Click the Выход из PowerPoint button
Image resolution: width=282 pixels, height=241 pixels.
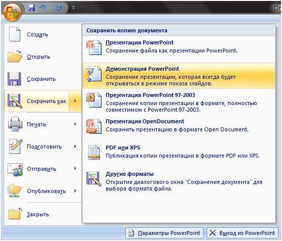(243, 233)
